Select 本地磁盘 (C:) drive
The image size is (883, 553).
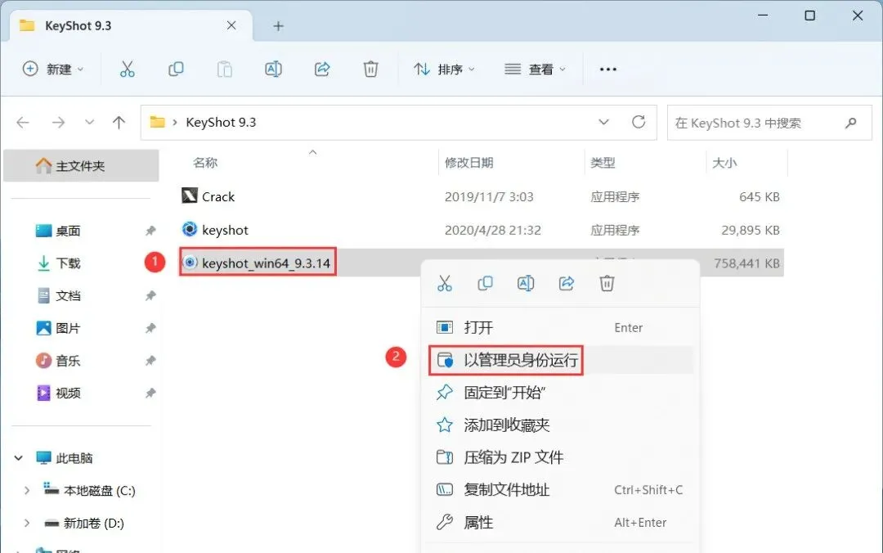coord(99,491)
